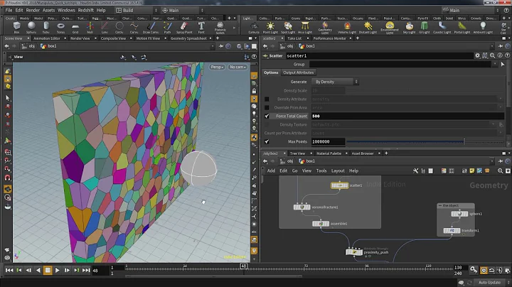The height and width of the screenshot is (287, 512).
Task: Click the Play forward button
Action: [x=57, y=271]
